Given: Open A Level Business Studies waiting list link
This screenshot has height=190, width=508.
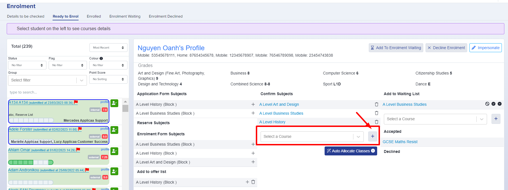Looking at the screenshot, I should 405,104.
